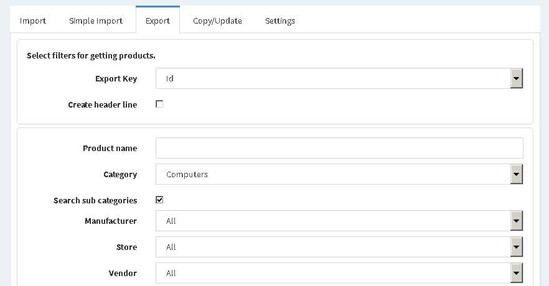The height and width of the screenshot is (286, 549).
Task: Switch to the Import tab
Action: tap(33, 21)
